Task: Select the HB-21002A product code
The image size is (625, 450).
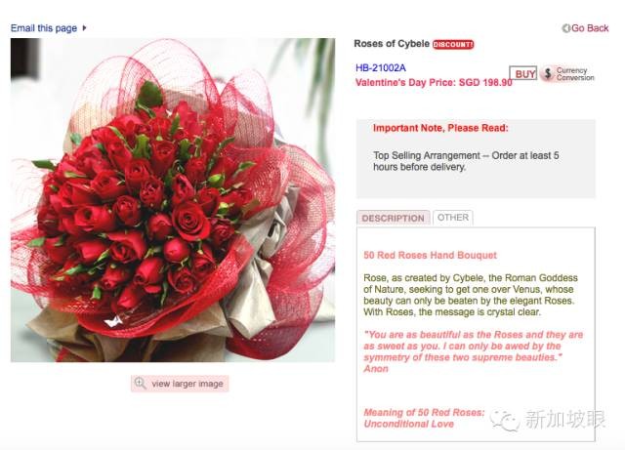Action: click(381, 67)
